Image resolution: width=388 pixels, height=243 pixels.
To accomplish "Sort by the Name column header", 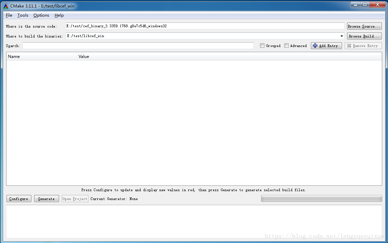I will click(x=42, y=56).
